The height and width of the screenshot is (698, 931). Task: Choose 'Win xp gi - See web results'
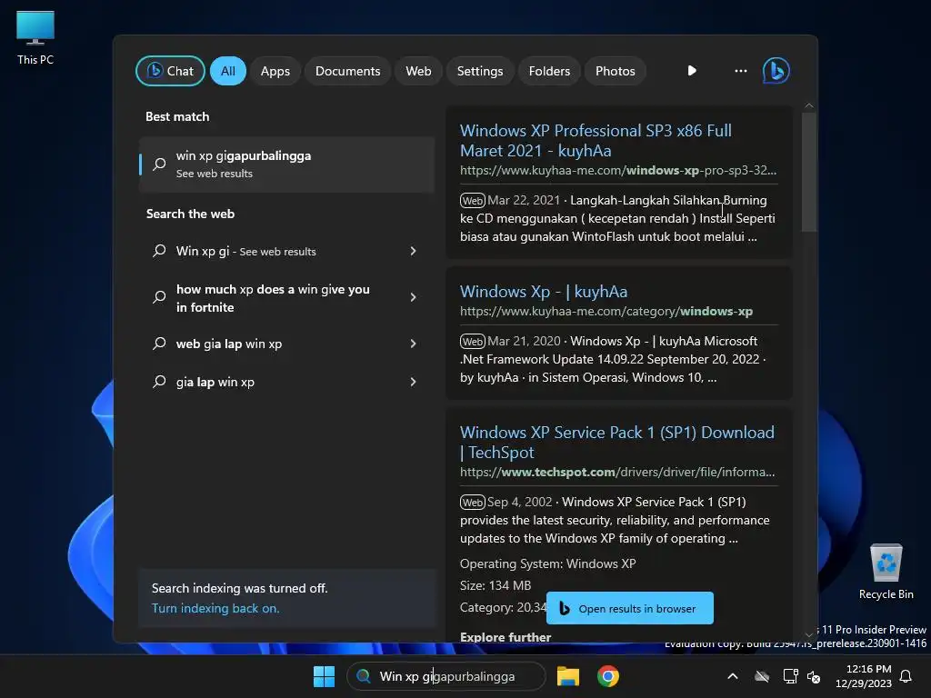tap(286, 251)
